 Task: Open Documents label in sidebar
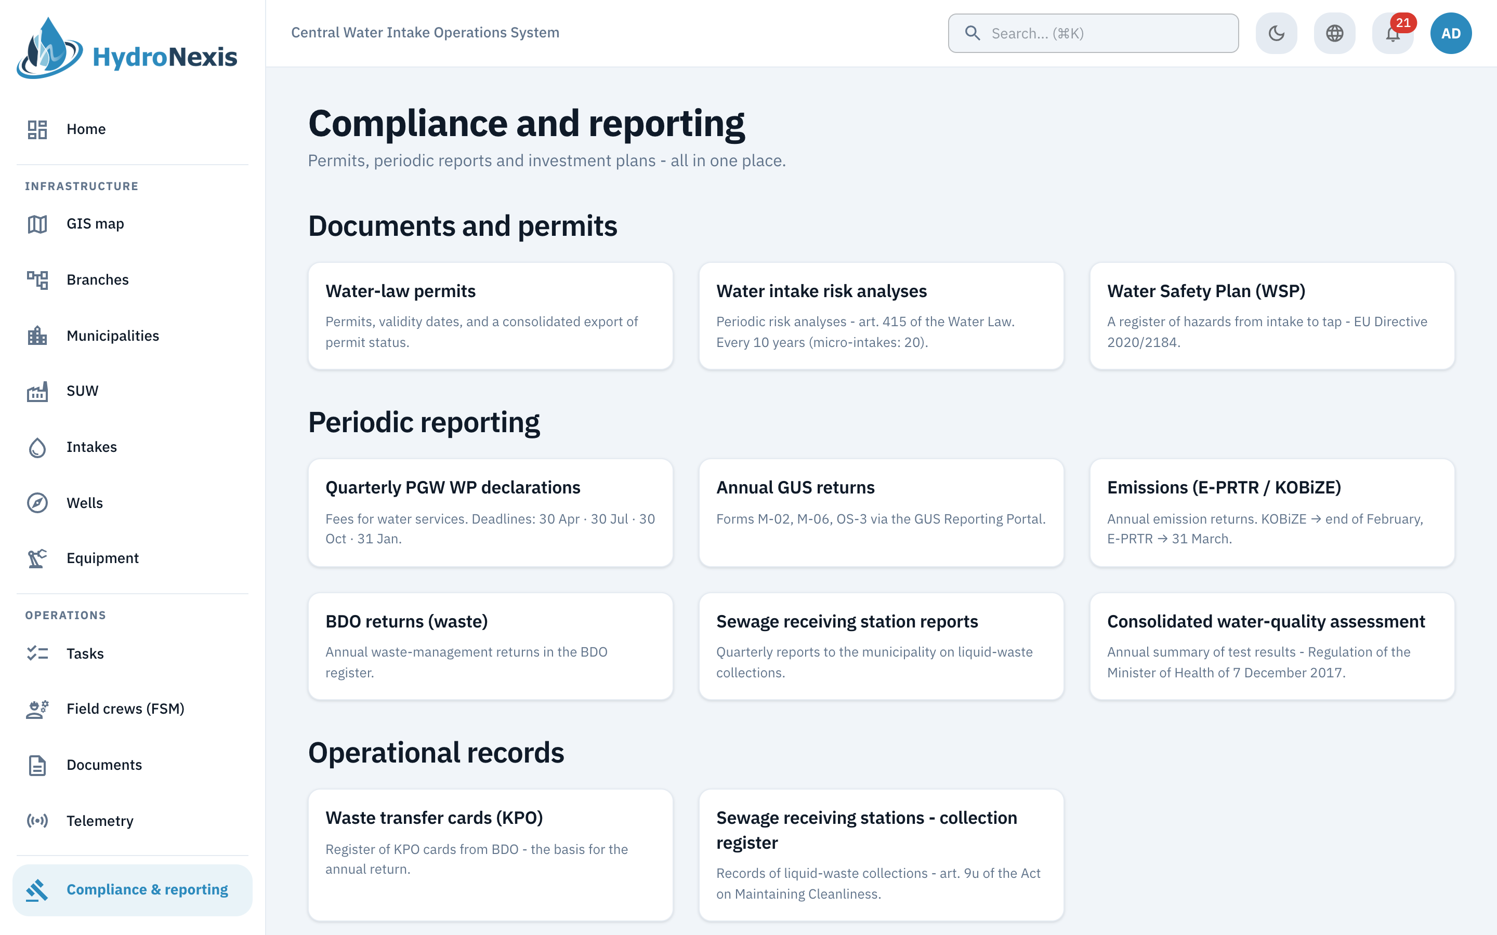104,766
